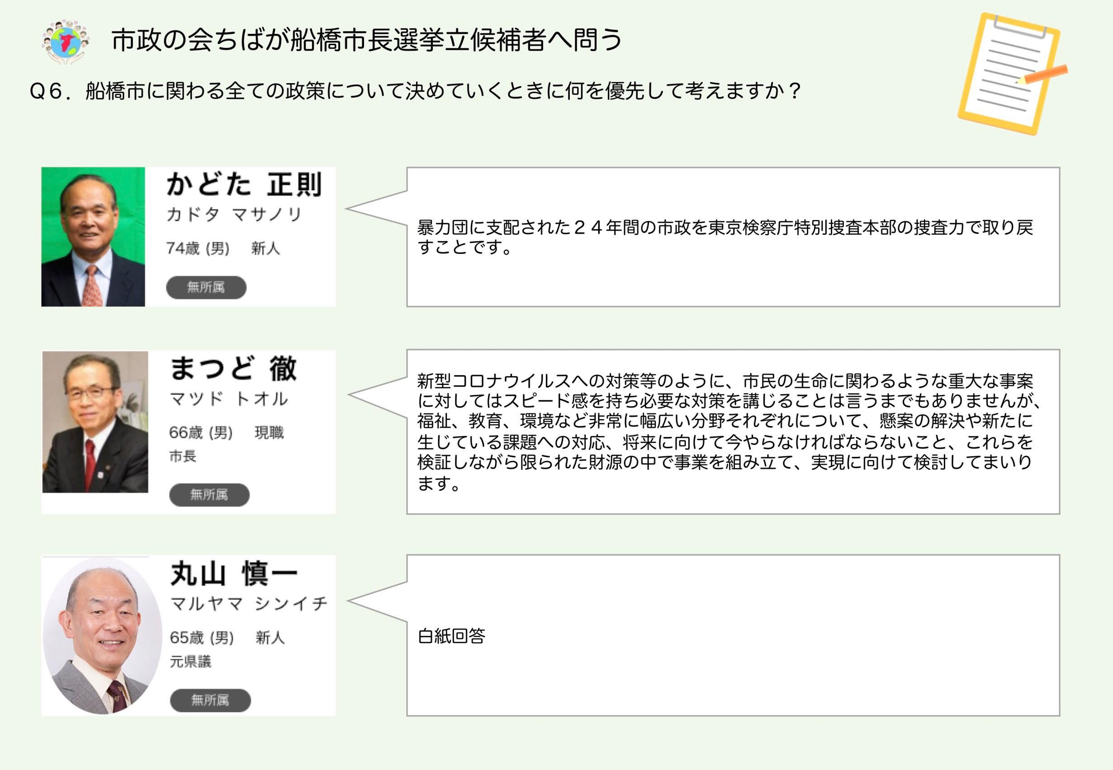Image resolution: width=1113 pixels, height=770 pixels.
Task: Click the clipboard with pencil icon
Action: tap(1011, 73)
